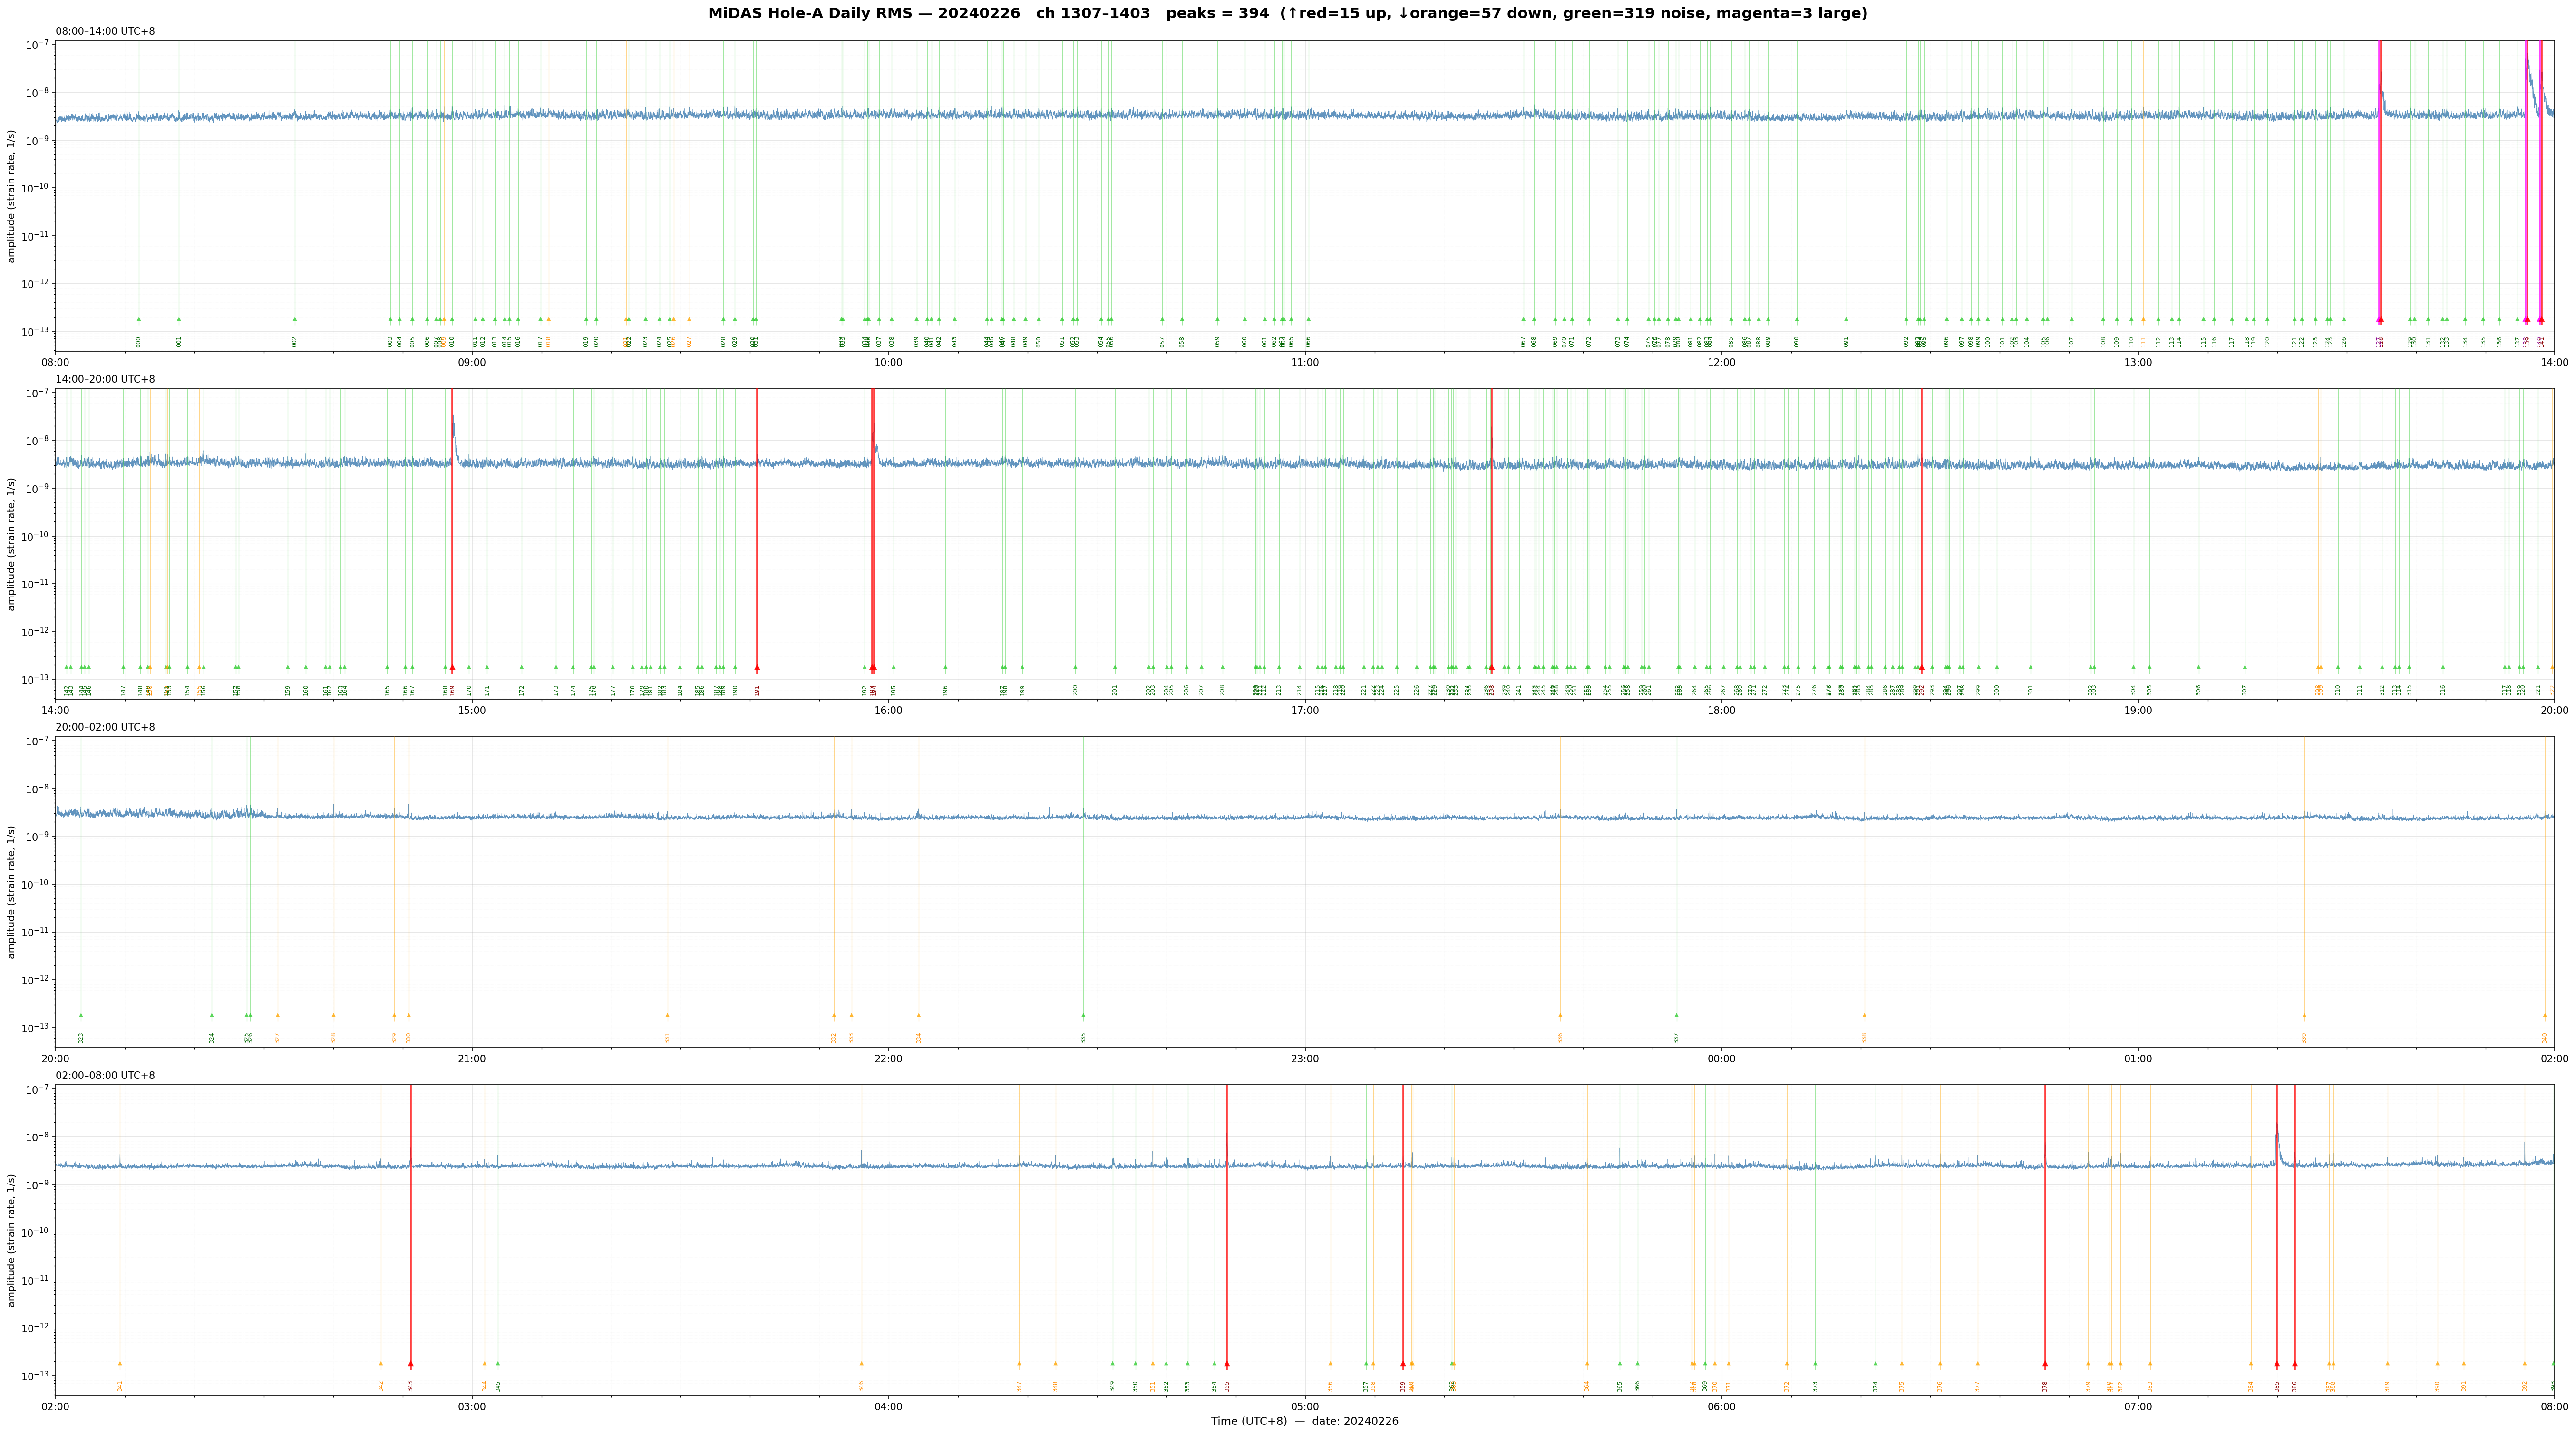
Task: Click the 12:00 time tick label
Action: coord(1721,363)
